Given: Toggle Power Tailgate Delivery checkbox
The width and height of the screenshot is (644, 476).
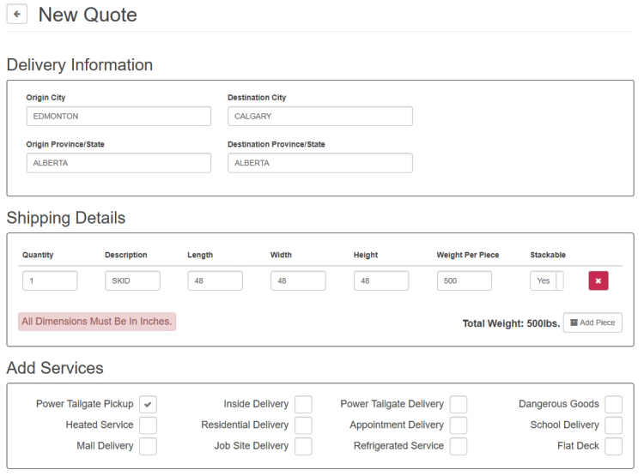Looking at the screenshot, I should tap(459, 404).
